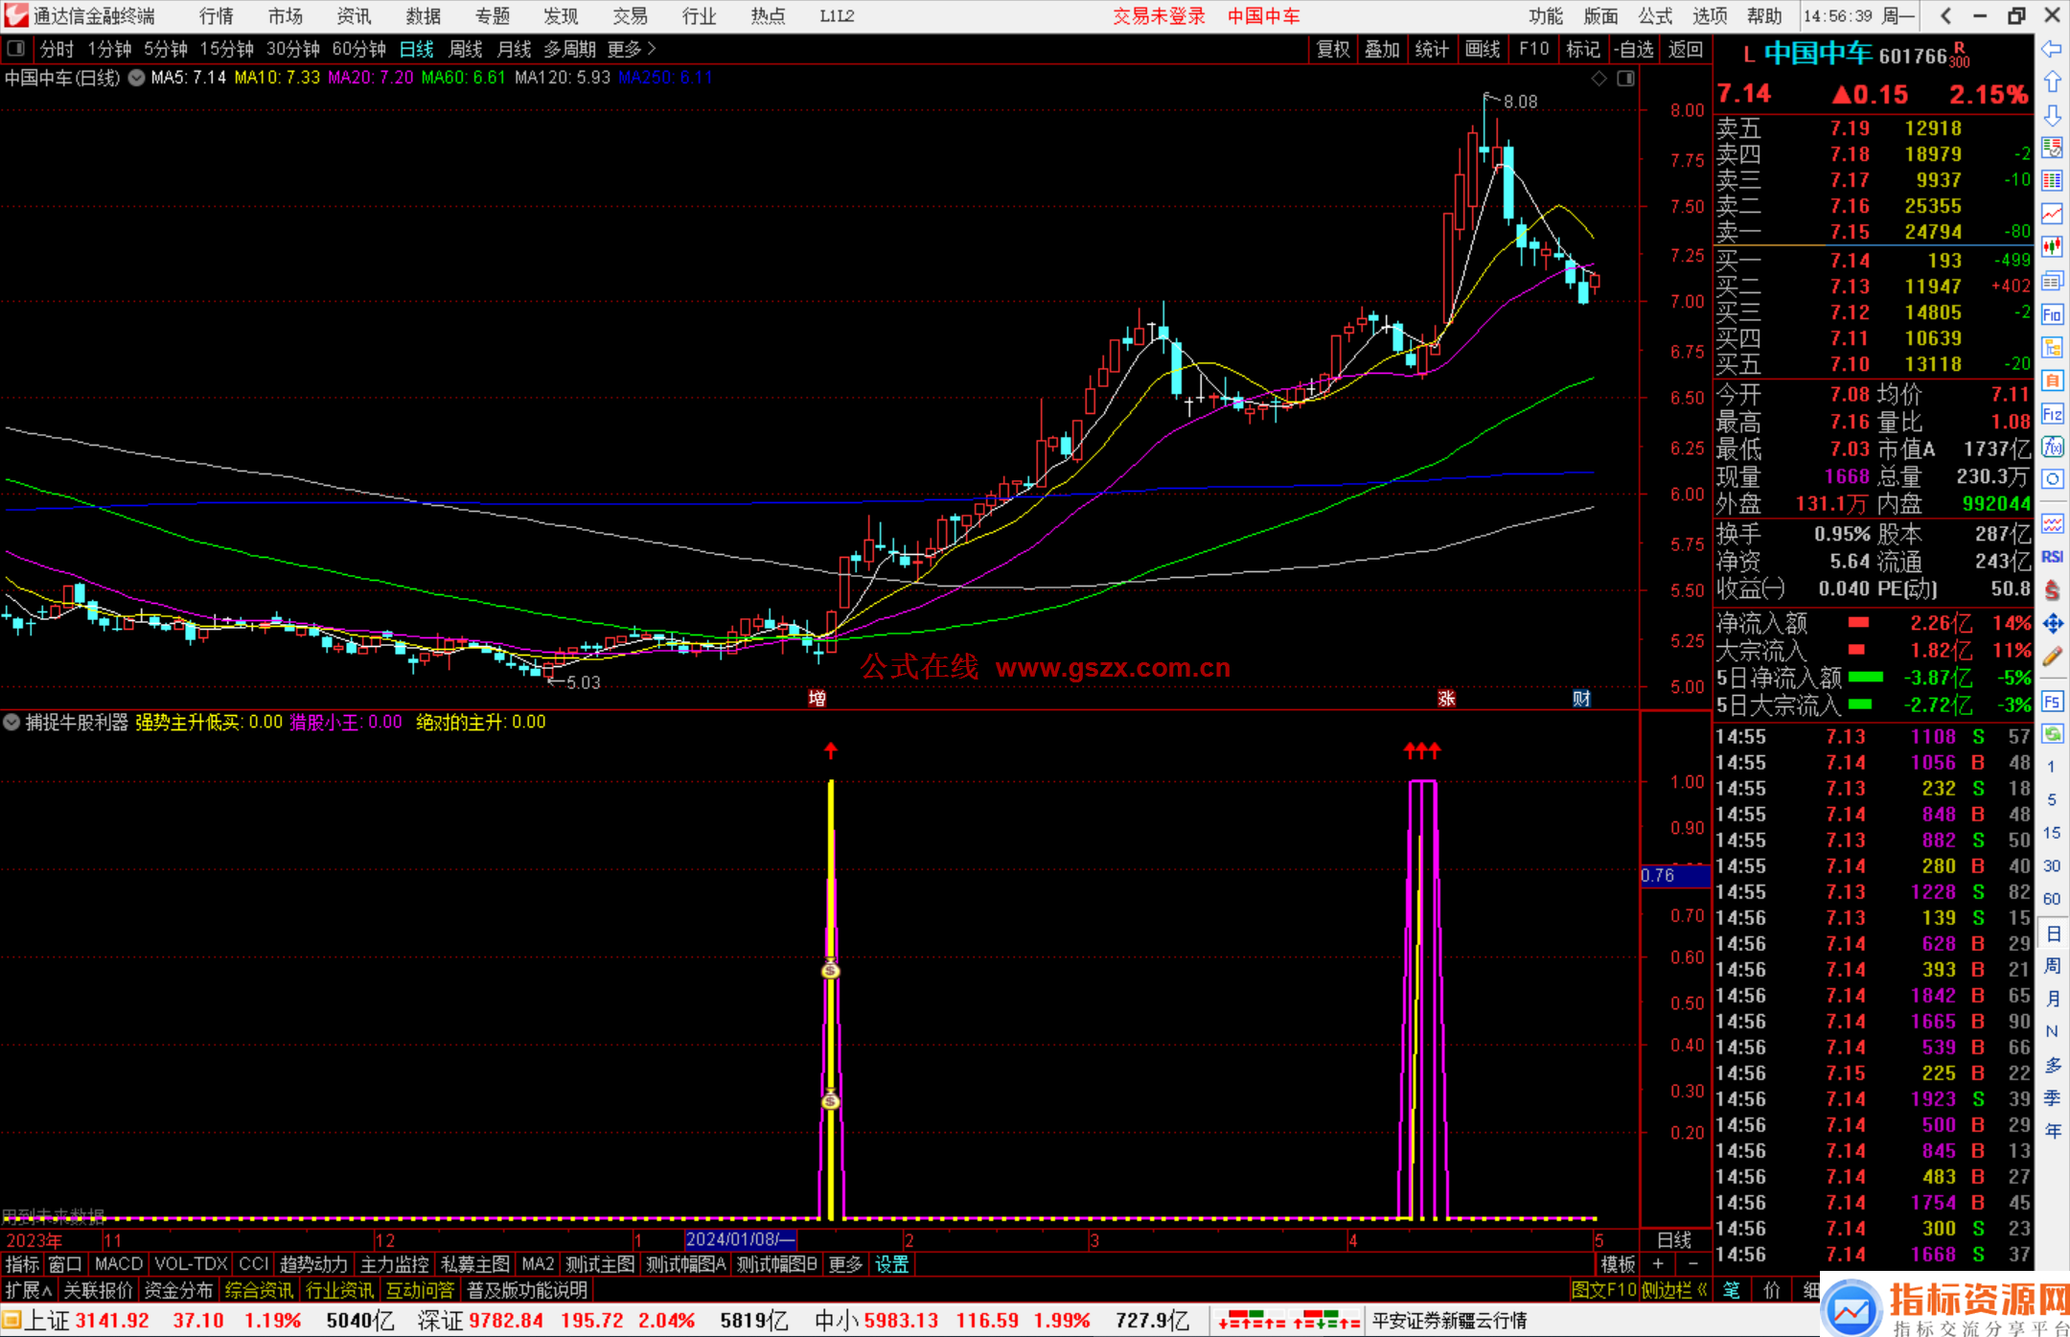Viewport: 2070px width, 1337px height.
Task: Click the 增 event marker below the chart
Action: pos(817,698)
